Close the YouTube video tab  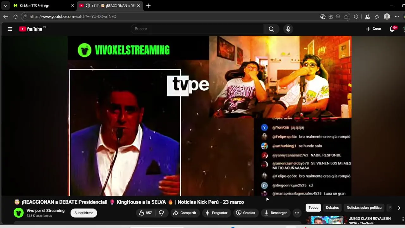point(138,6)
